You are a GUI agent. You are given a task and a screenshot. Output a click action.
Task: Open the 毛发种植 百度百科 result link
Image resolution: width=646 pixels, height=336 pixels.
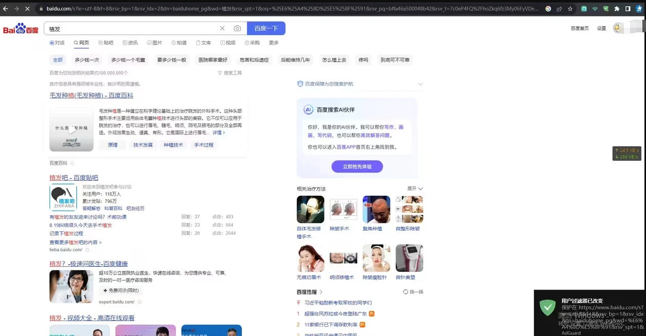pos(91,96)
